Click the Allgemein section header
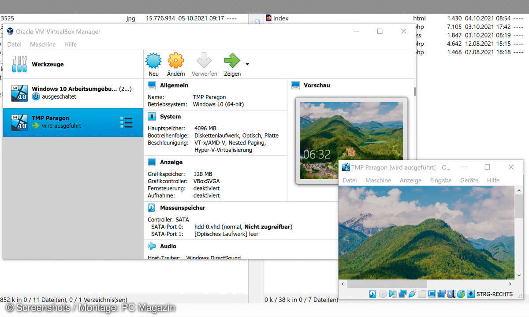529x317 pixels. click(174, 85)
